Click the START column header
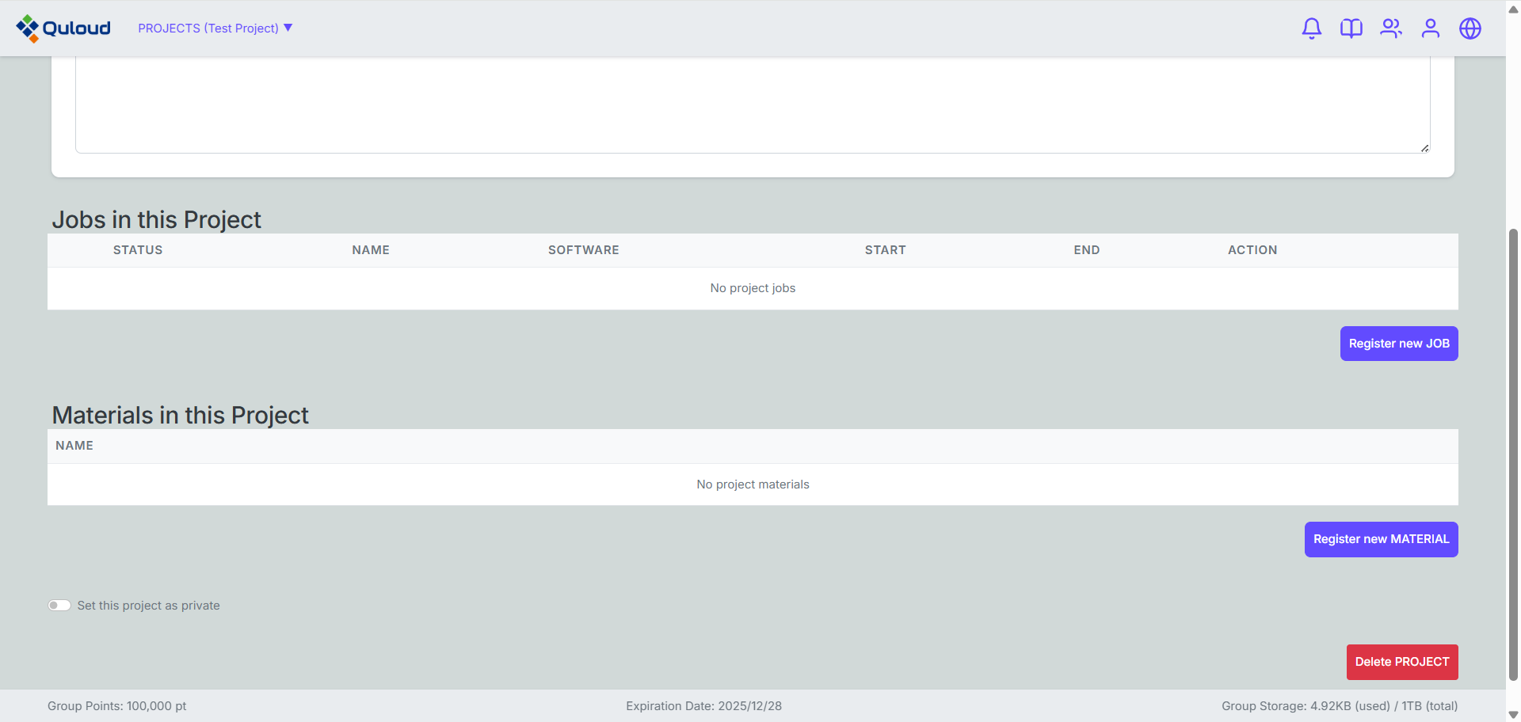Screen dimensions: 1521x722 [885, 250]
